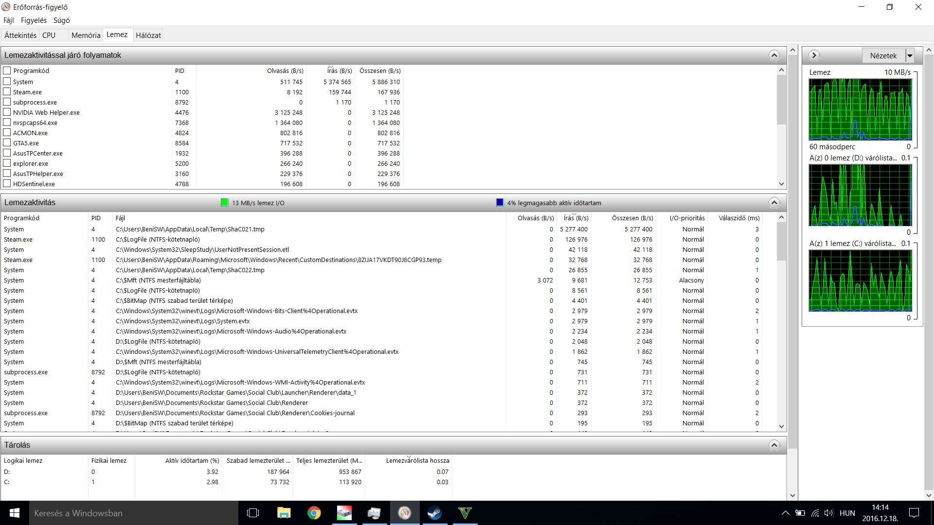Select the C: logical disk row
The image size is (934, 525).
pyautogui.click(x=226, y=482)
